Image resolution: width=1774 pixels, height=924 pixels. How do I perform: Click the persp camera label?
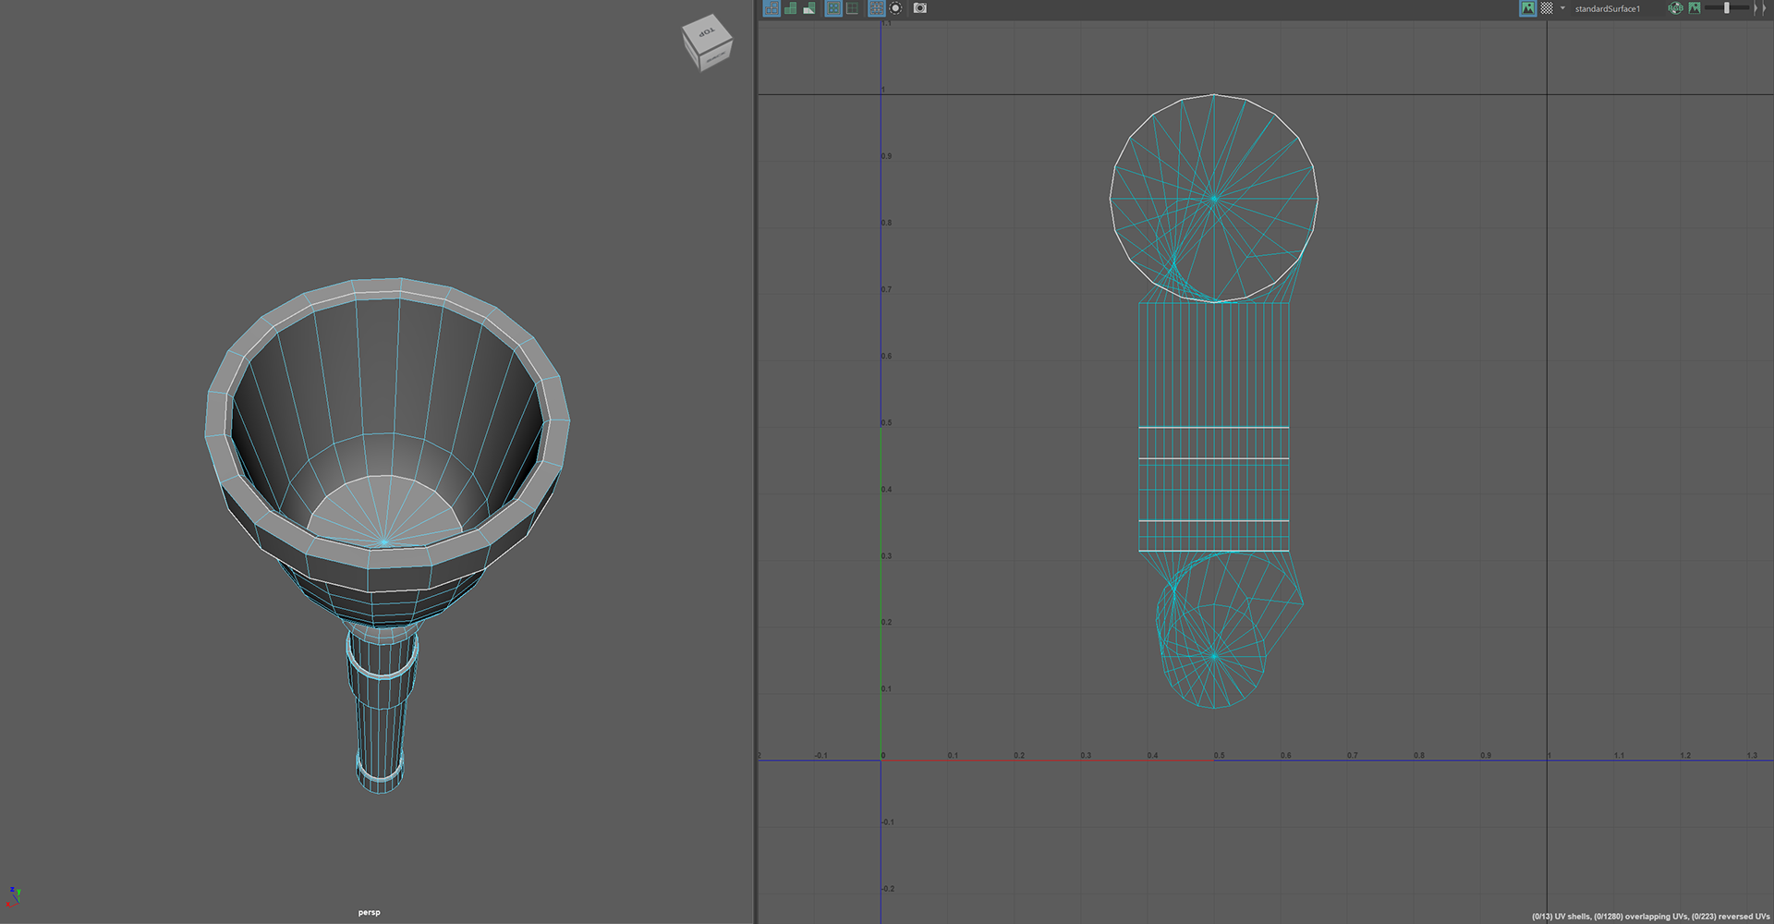pyautogui.click(x=370, y=912)
